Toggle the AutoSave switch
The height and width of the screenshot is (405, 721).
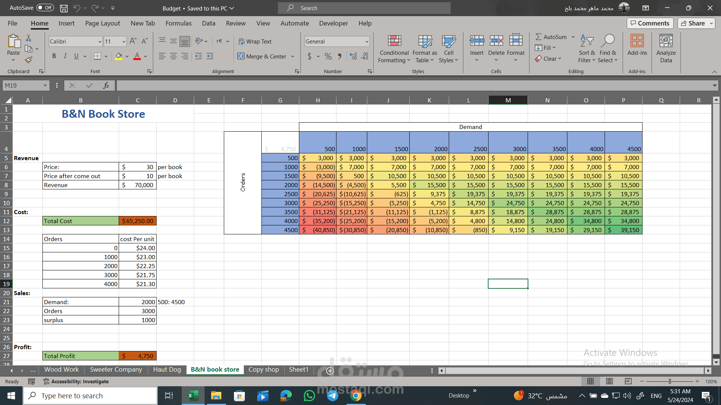45,8
